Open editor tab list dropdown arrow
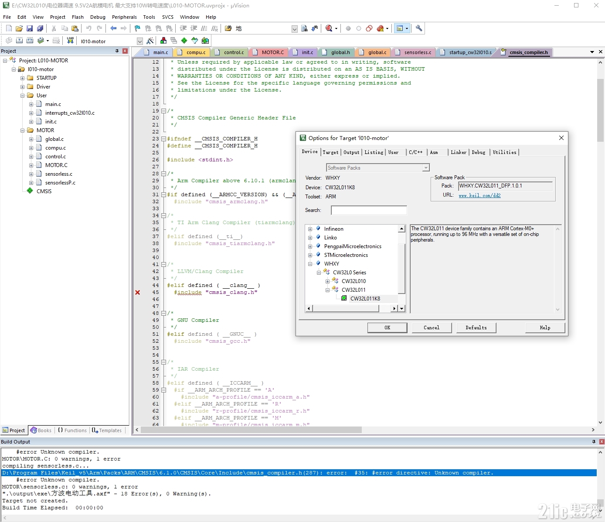The image size is (605, 522). coord(592,52)
